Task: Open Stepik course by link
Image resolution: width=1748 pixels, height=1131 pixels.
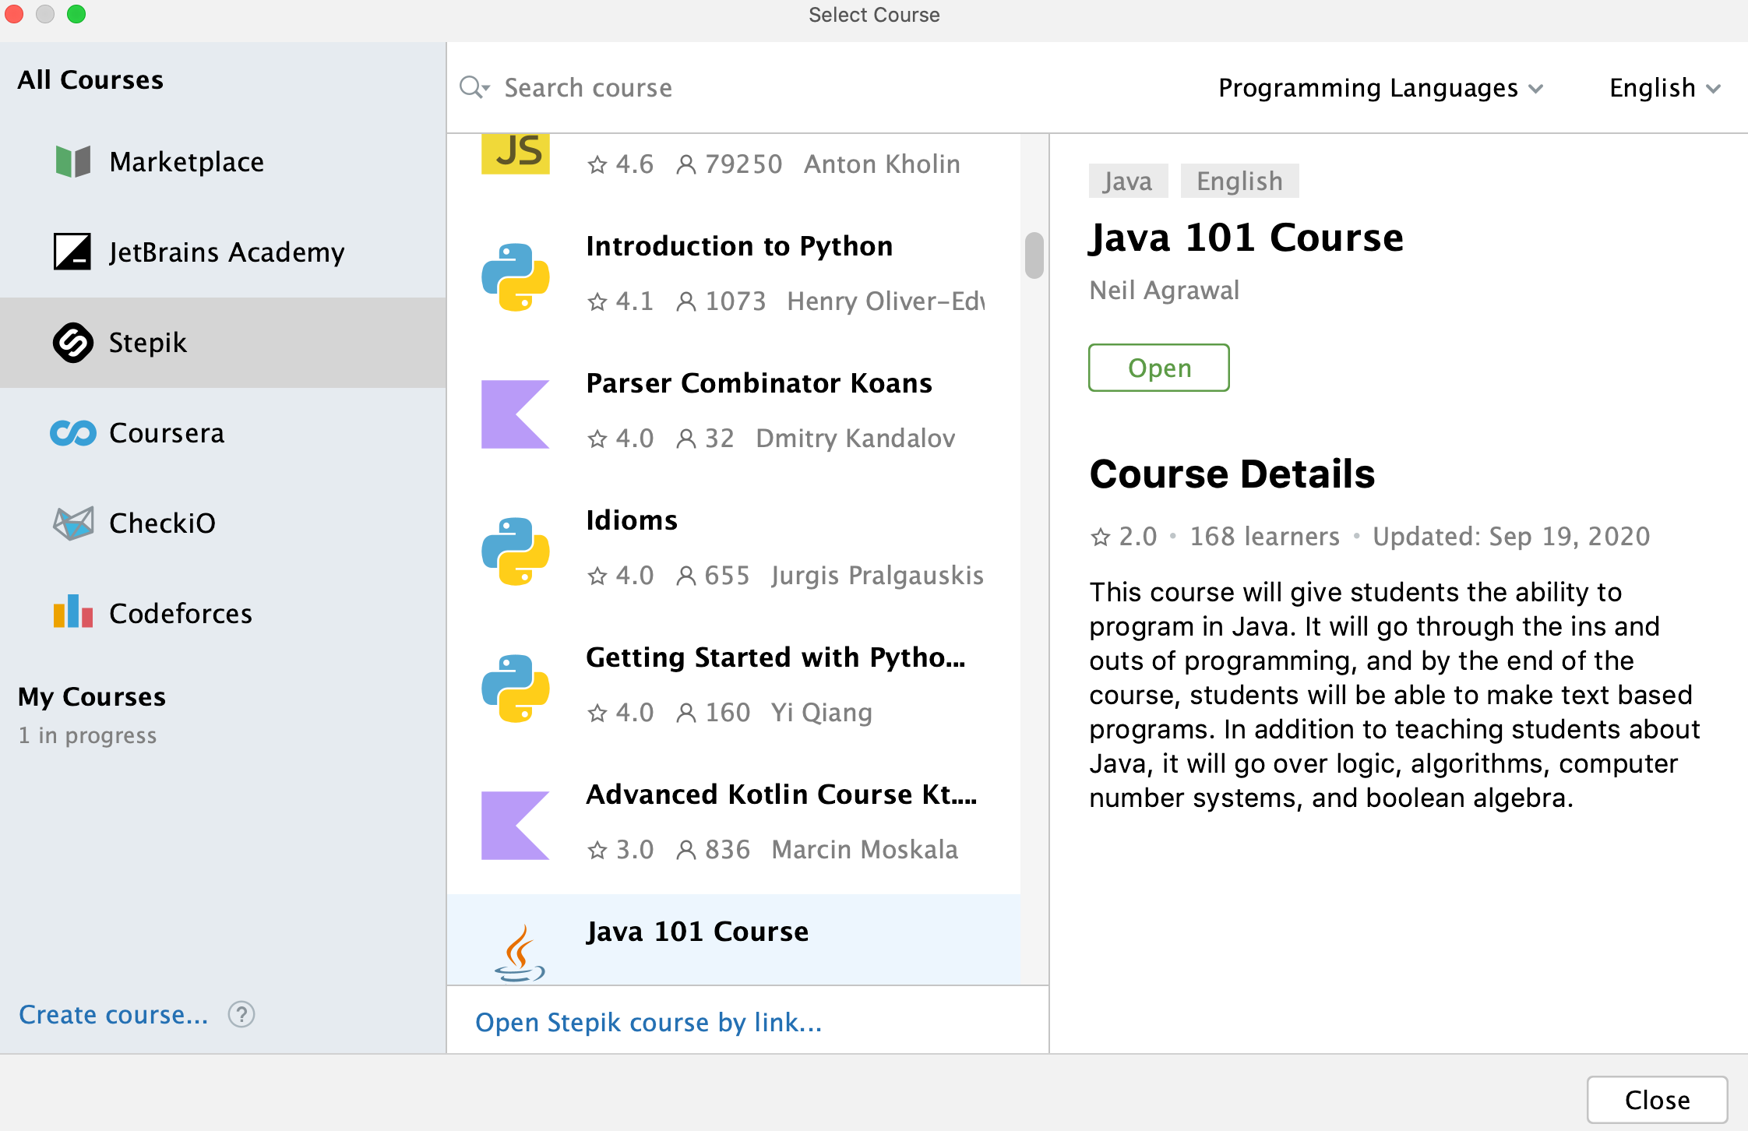Action: pyautogui.click(x=650, y=1020)
